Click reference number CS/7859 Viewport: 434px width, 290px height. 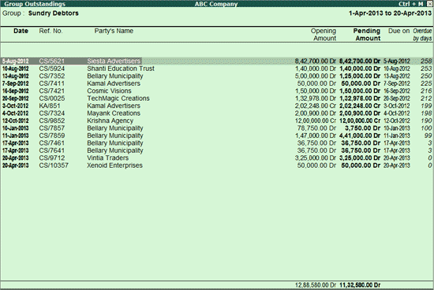coord(52,136)
